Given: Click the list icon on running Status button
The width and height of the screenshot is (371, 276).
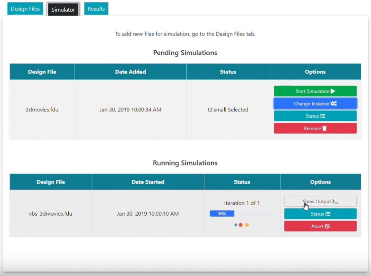Looking at the screenshot, I should [327, 214].
